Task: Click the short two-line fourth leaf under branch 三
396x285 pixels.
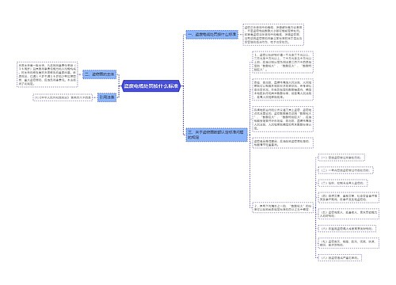Action: [x=283, y=142]
